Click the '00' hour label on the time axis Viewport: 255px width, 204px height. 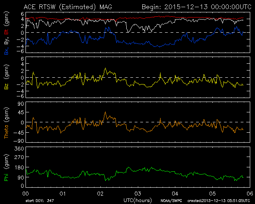click(x=25, y=194)
